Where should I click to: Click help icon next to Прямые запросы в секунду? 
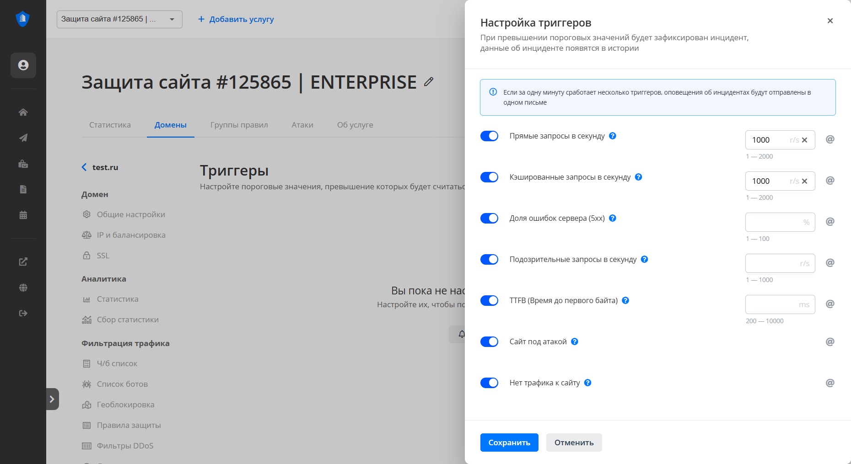click(613, 136)
